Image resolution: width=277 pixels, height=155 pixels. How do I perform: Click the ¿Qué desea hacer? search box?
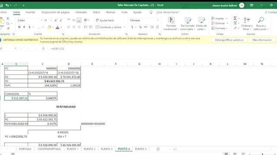click(167, 12)
